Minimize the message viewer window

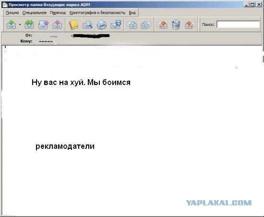tap(246, 5)
